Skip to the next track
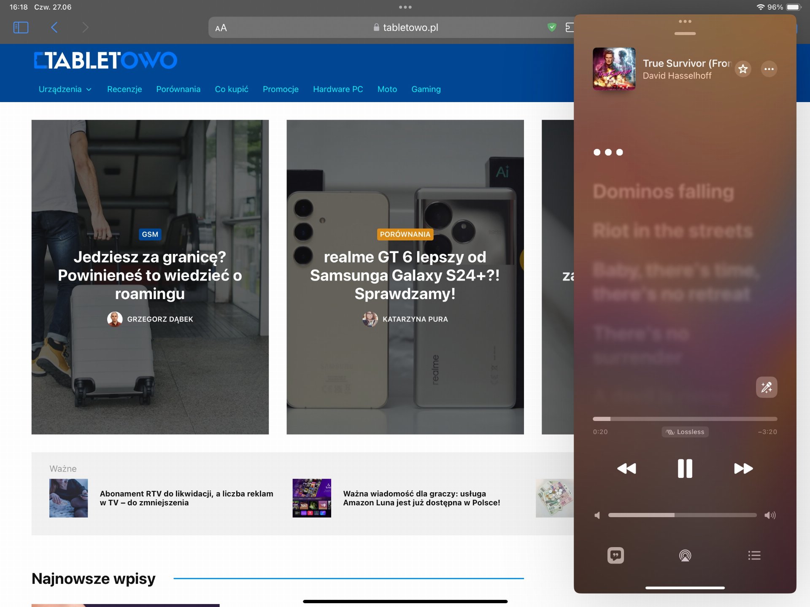 [743, 468]
